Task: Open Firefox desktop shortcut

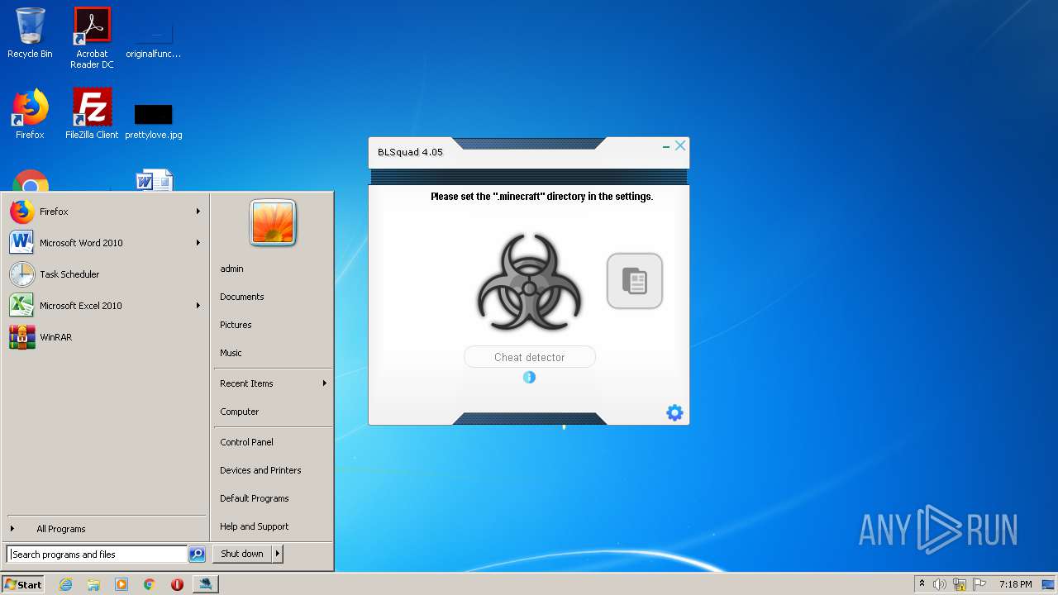Action: tap(30, 114)
